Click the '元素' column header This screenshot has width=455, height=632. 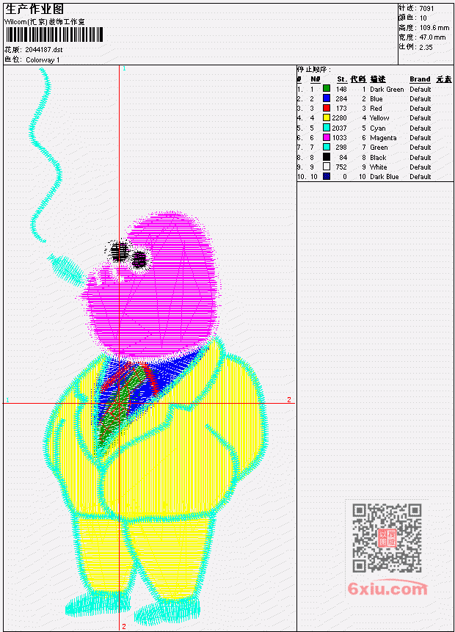[444, 79]
